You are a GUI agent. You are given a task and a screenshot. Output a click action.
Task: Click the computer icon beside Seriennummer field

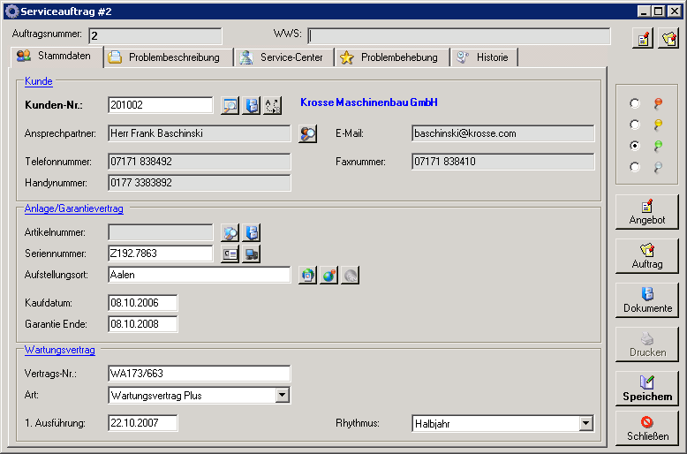pyautogui.click(x=253, y=254)
